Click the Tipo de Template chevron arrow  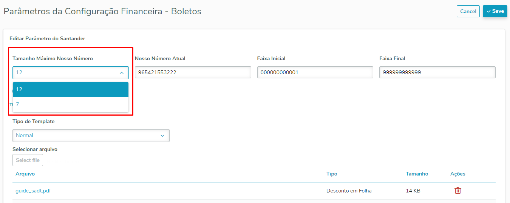[x=162, y=136]
